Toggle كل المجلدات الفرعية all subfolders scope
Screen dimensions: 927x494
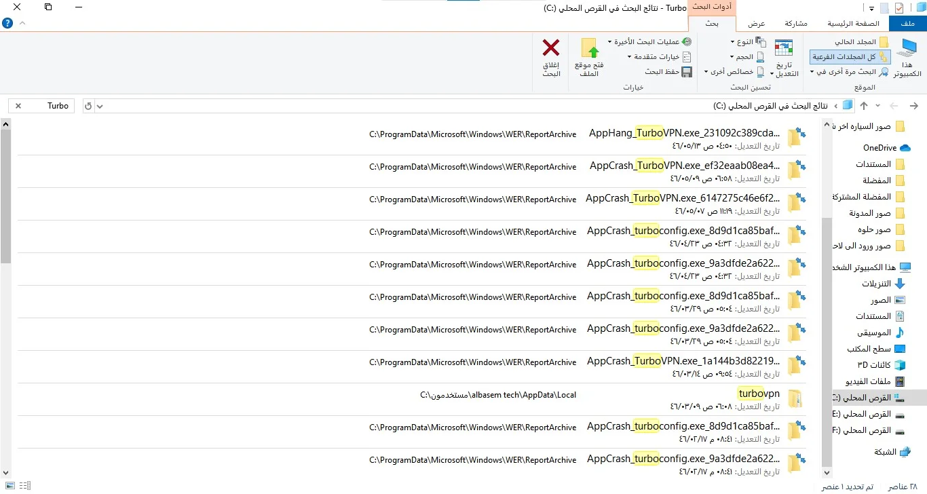[850, 57]
